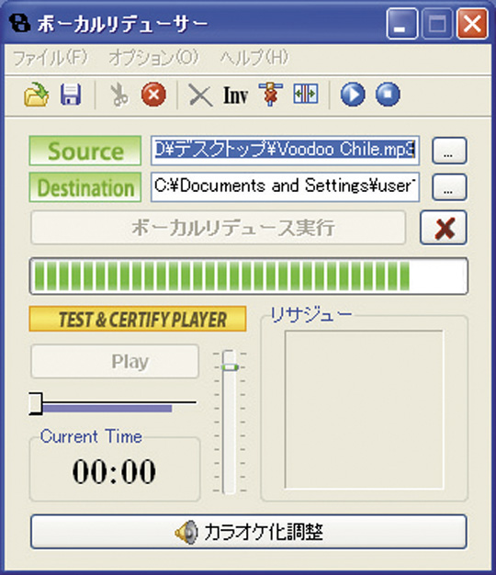Browse for Destination path with ellipsis button
The width and height of the screenshot is (496, 575).
449,187
